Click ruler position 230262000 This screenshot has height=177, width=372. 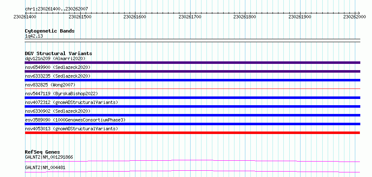pyautogui.click(x=355, y=17)
